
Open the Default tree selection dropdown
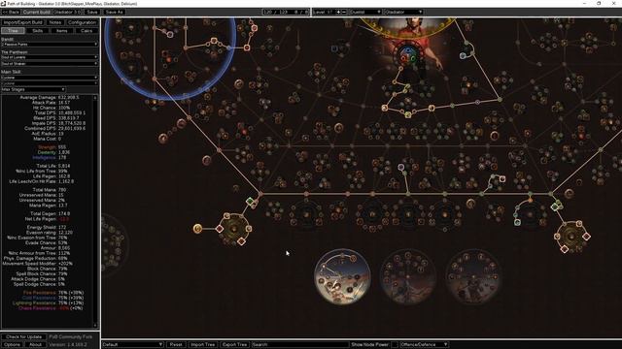[132, 345]
